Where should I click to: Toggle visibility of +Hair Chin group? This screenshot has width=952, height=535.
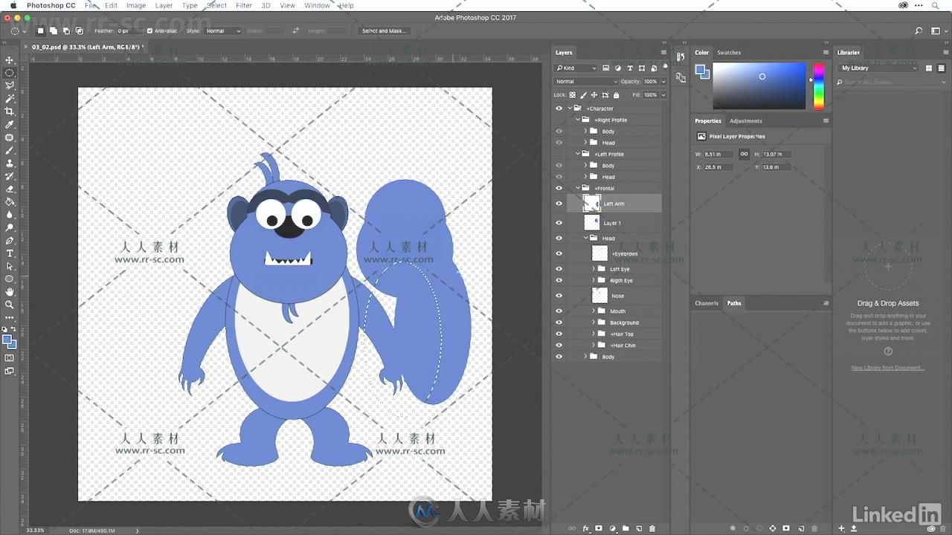click(559, 346)
